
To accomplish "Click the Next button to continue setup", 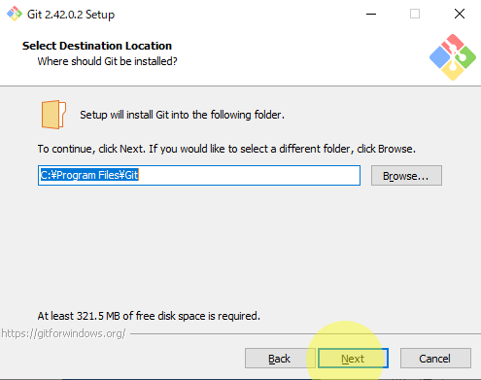I will click(x=353, y=359).
